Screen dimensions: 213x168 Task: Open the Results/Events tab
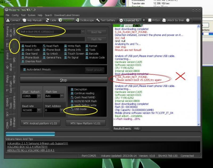tap(122, 129)
